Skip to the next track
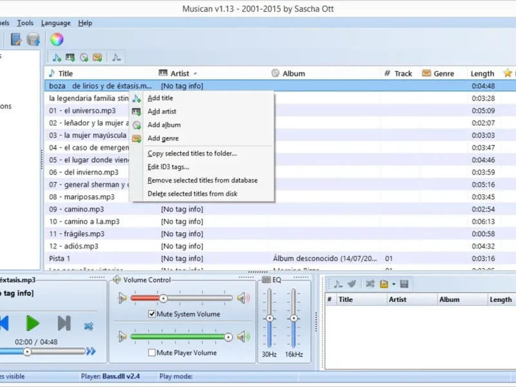This screenshot has width=516, height=387. [x=64, y=323]
